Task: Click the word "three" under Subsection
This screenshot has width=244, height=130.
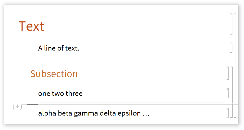Action: pyautogui.click(x=74, y=94)
